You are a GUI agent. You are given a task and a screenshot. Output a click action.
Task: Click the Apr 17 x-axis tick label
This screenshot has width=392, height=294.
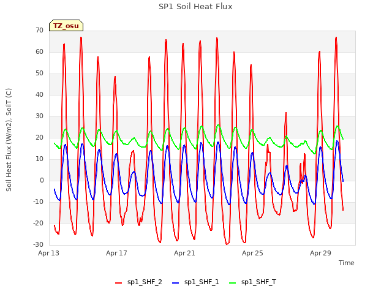point(116,253)
